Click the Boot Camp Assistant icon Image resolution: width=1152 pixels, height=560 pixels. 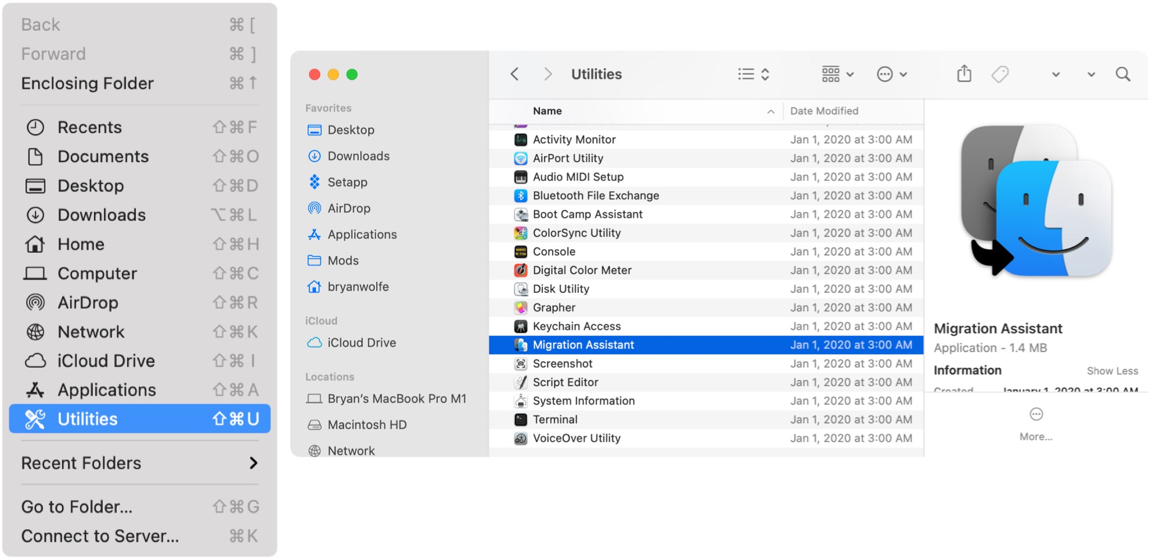[x=521, y=214]
